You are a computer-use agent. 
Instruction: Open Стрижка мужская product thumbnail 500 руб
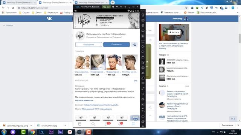[x=130, y=62]
